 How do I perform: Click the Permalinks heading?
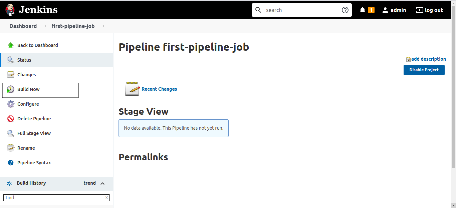point(144,157)
